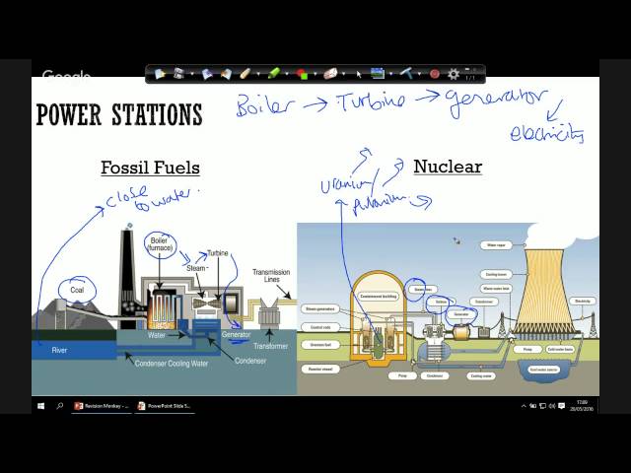631x473 pixels.
Task: Go to next annotation page
Action: coord(226,74)
